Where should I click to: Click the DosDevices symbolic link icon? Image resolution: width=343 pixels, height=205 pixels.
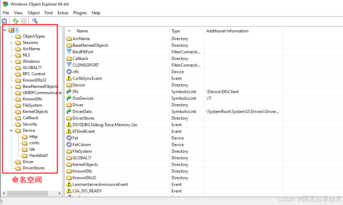pos(69,98)
